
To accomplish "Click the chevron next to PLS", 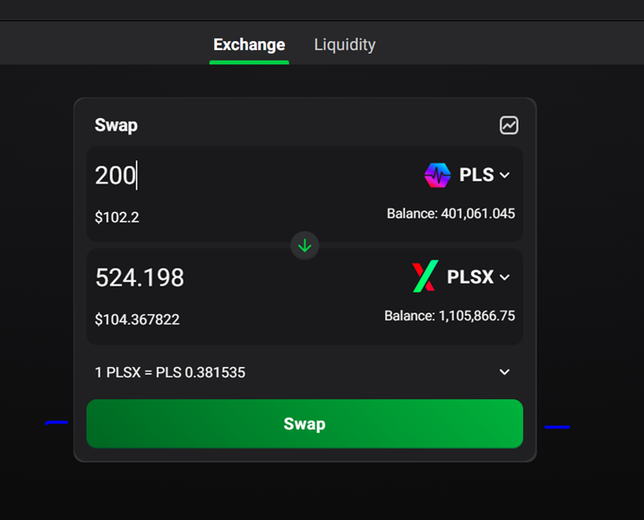I will click(505, 175).
